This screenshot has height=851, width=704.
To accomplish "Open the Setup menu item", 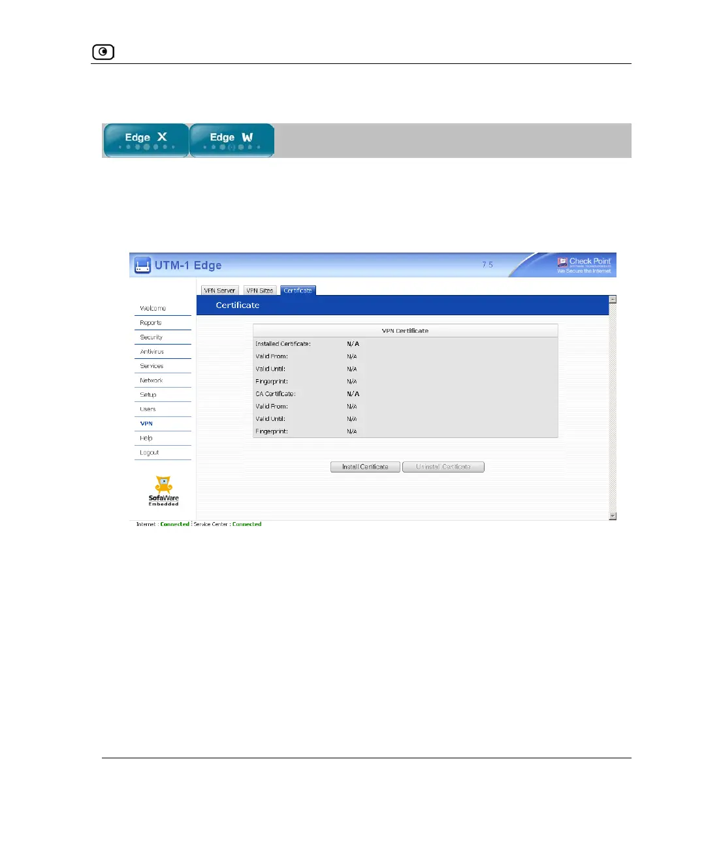I will tap(148, 394).
